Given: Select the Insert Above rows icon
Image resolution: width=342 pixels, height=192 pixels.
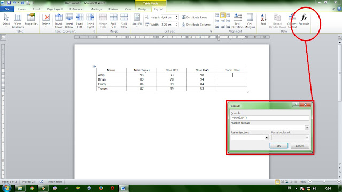Looking at the screenshot, I should click(58, 21).
